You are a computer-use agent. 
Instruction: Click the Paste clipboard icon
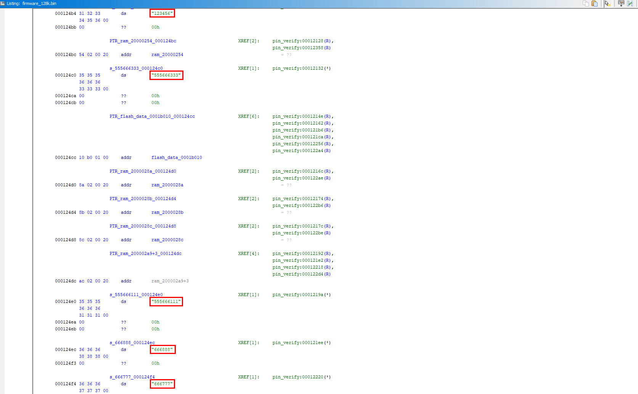595,3
